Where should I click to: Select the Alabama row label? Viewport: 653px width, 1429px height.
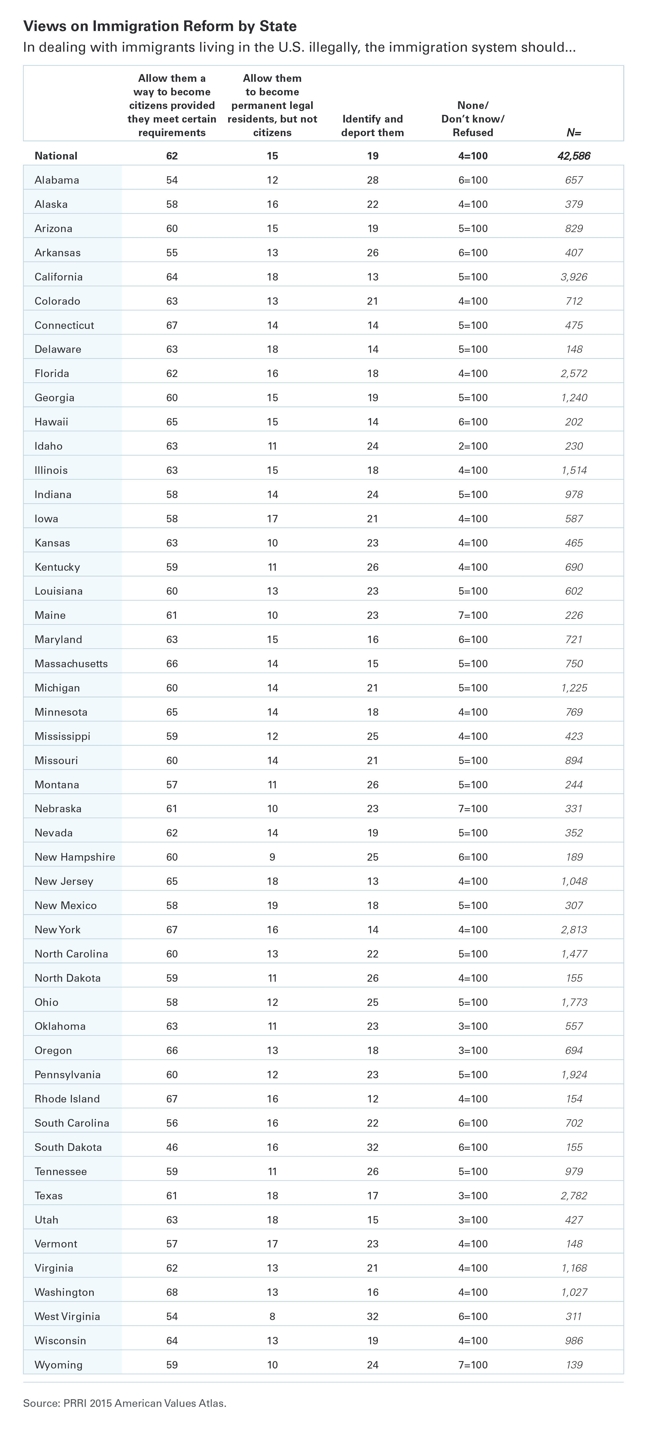[x=57, y=180]
